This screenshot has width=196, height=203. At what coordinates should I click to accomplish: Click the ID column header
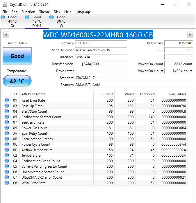(15, 94)
